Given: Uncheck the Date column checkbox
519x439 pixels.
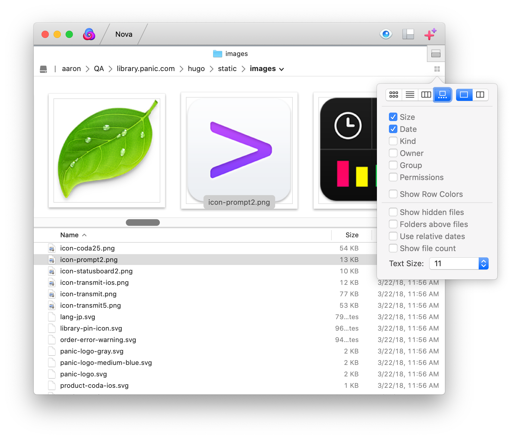Looking at the screenshot, I should (x=393, y=129).
